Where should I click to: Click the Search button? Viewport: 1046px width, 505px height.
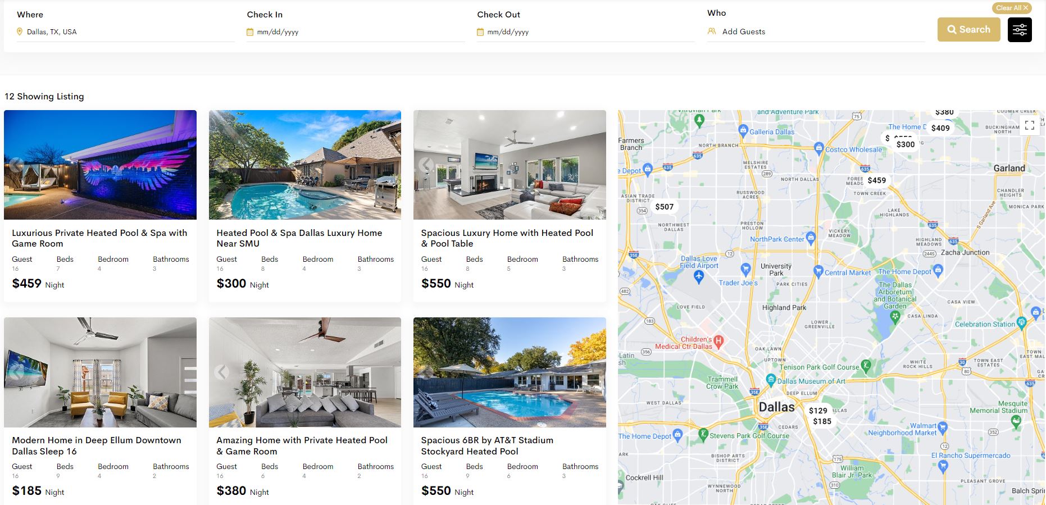(968, 30)
